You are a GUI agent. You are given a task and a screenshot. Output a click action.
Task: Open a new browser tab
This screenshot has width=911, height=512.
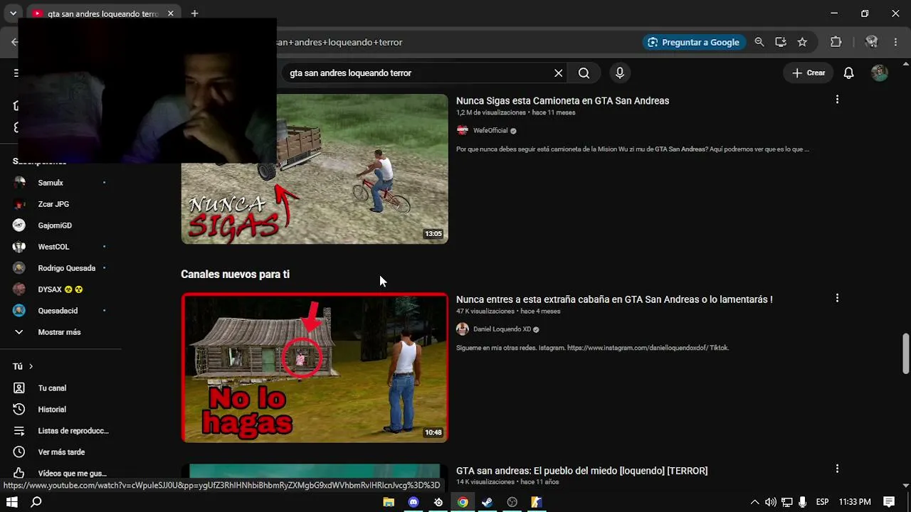(x=194, y=14)
